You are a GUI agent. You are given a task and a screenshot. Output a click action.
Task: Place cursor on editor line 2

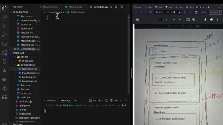click(x=85, y=19)
